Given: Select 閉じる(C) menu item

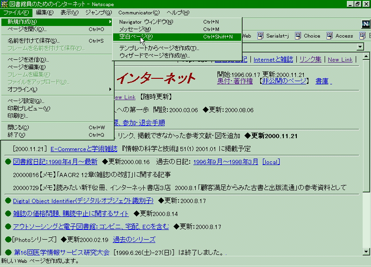Looking at the screenshot, I should click(x=57, y=127).
